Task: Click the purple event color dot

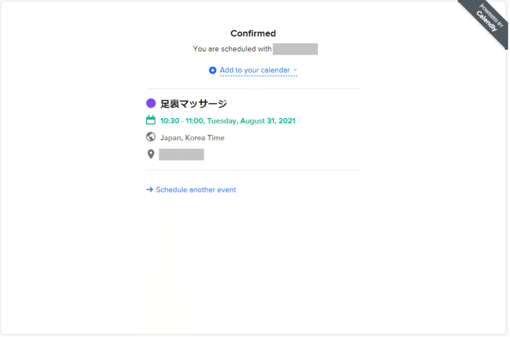Action: [151, 103]
